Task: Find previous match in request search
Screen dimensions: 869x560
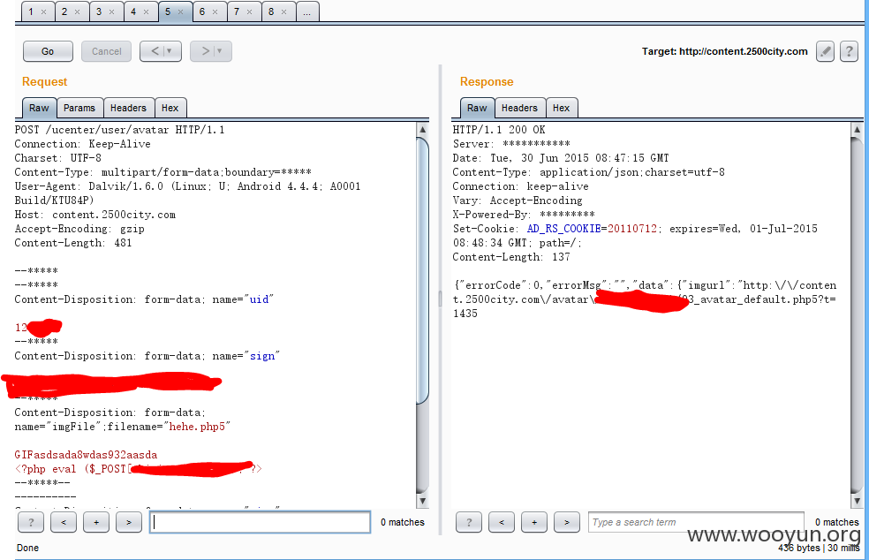Action: click(64, 522)
